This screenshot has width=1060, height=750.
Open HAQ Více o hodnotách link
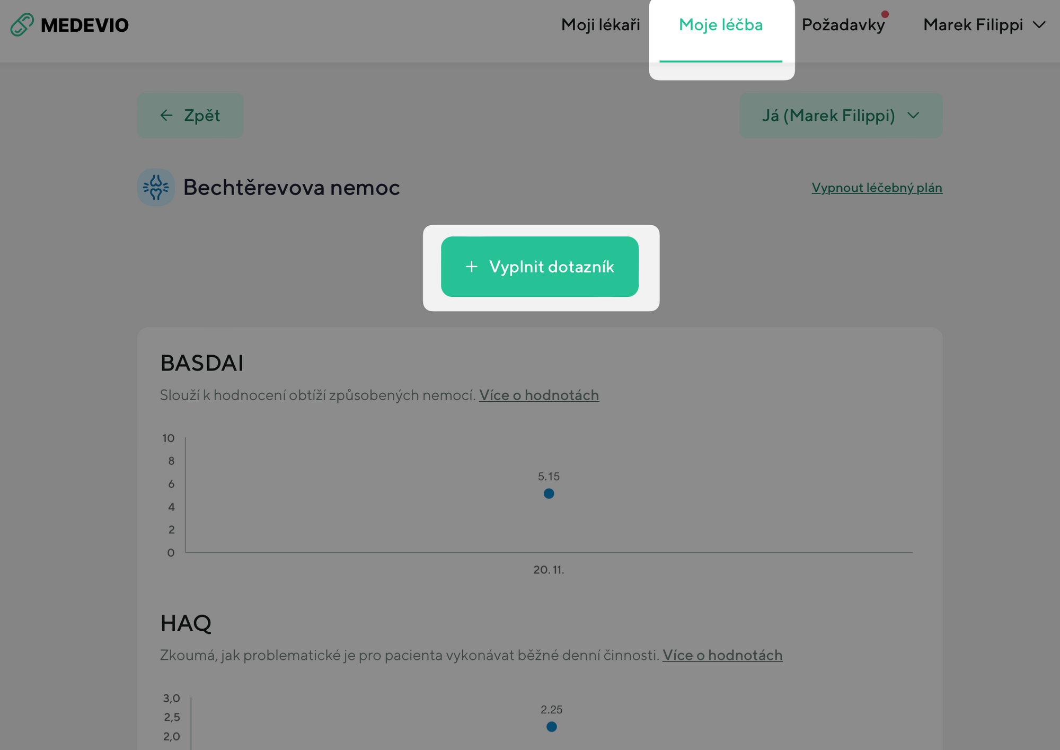coord(722,656)
